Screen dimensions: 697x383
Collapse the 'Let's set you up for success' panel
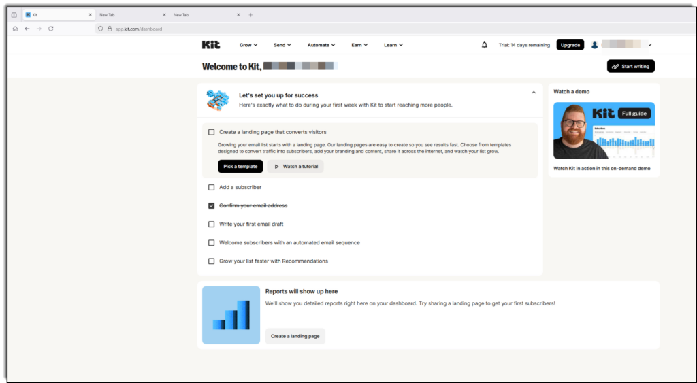[x=534, y=93]
